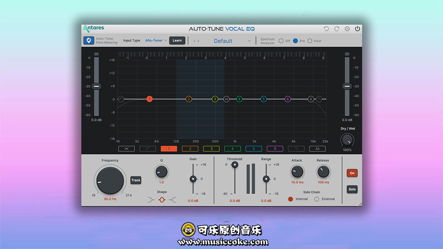Viewport: 443px width, 249px height.
Task: Select the notch X band button below the graph
Action: (x=126, y=149)
